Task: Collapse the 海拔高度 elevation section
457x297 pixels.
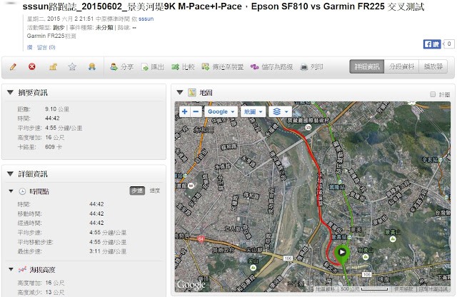Action: click(11, 269)
